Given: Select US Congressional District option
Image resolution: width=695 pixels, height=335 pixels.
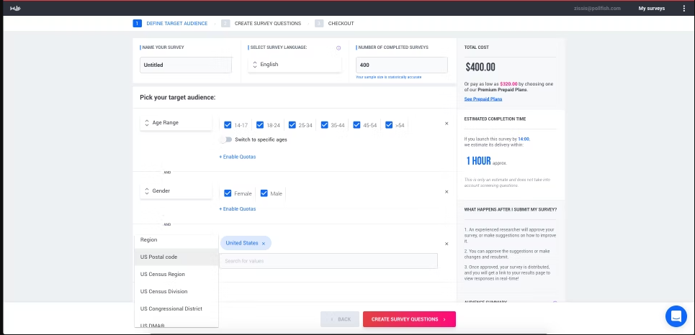Looking at the screenshot, I should coord(176,309).
